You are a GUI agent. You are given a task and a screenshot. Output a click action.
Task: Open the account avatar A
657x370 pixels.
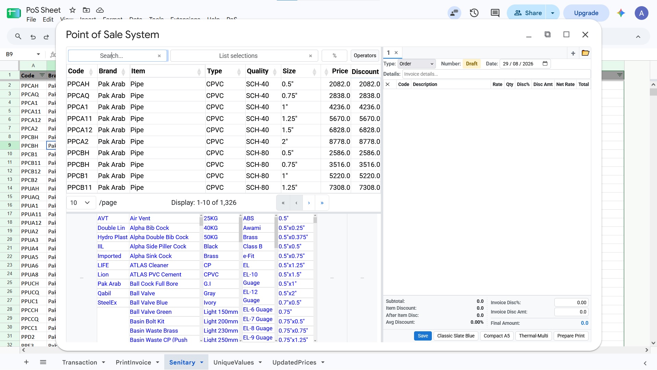point(641,13)
